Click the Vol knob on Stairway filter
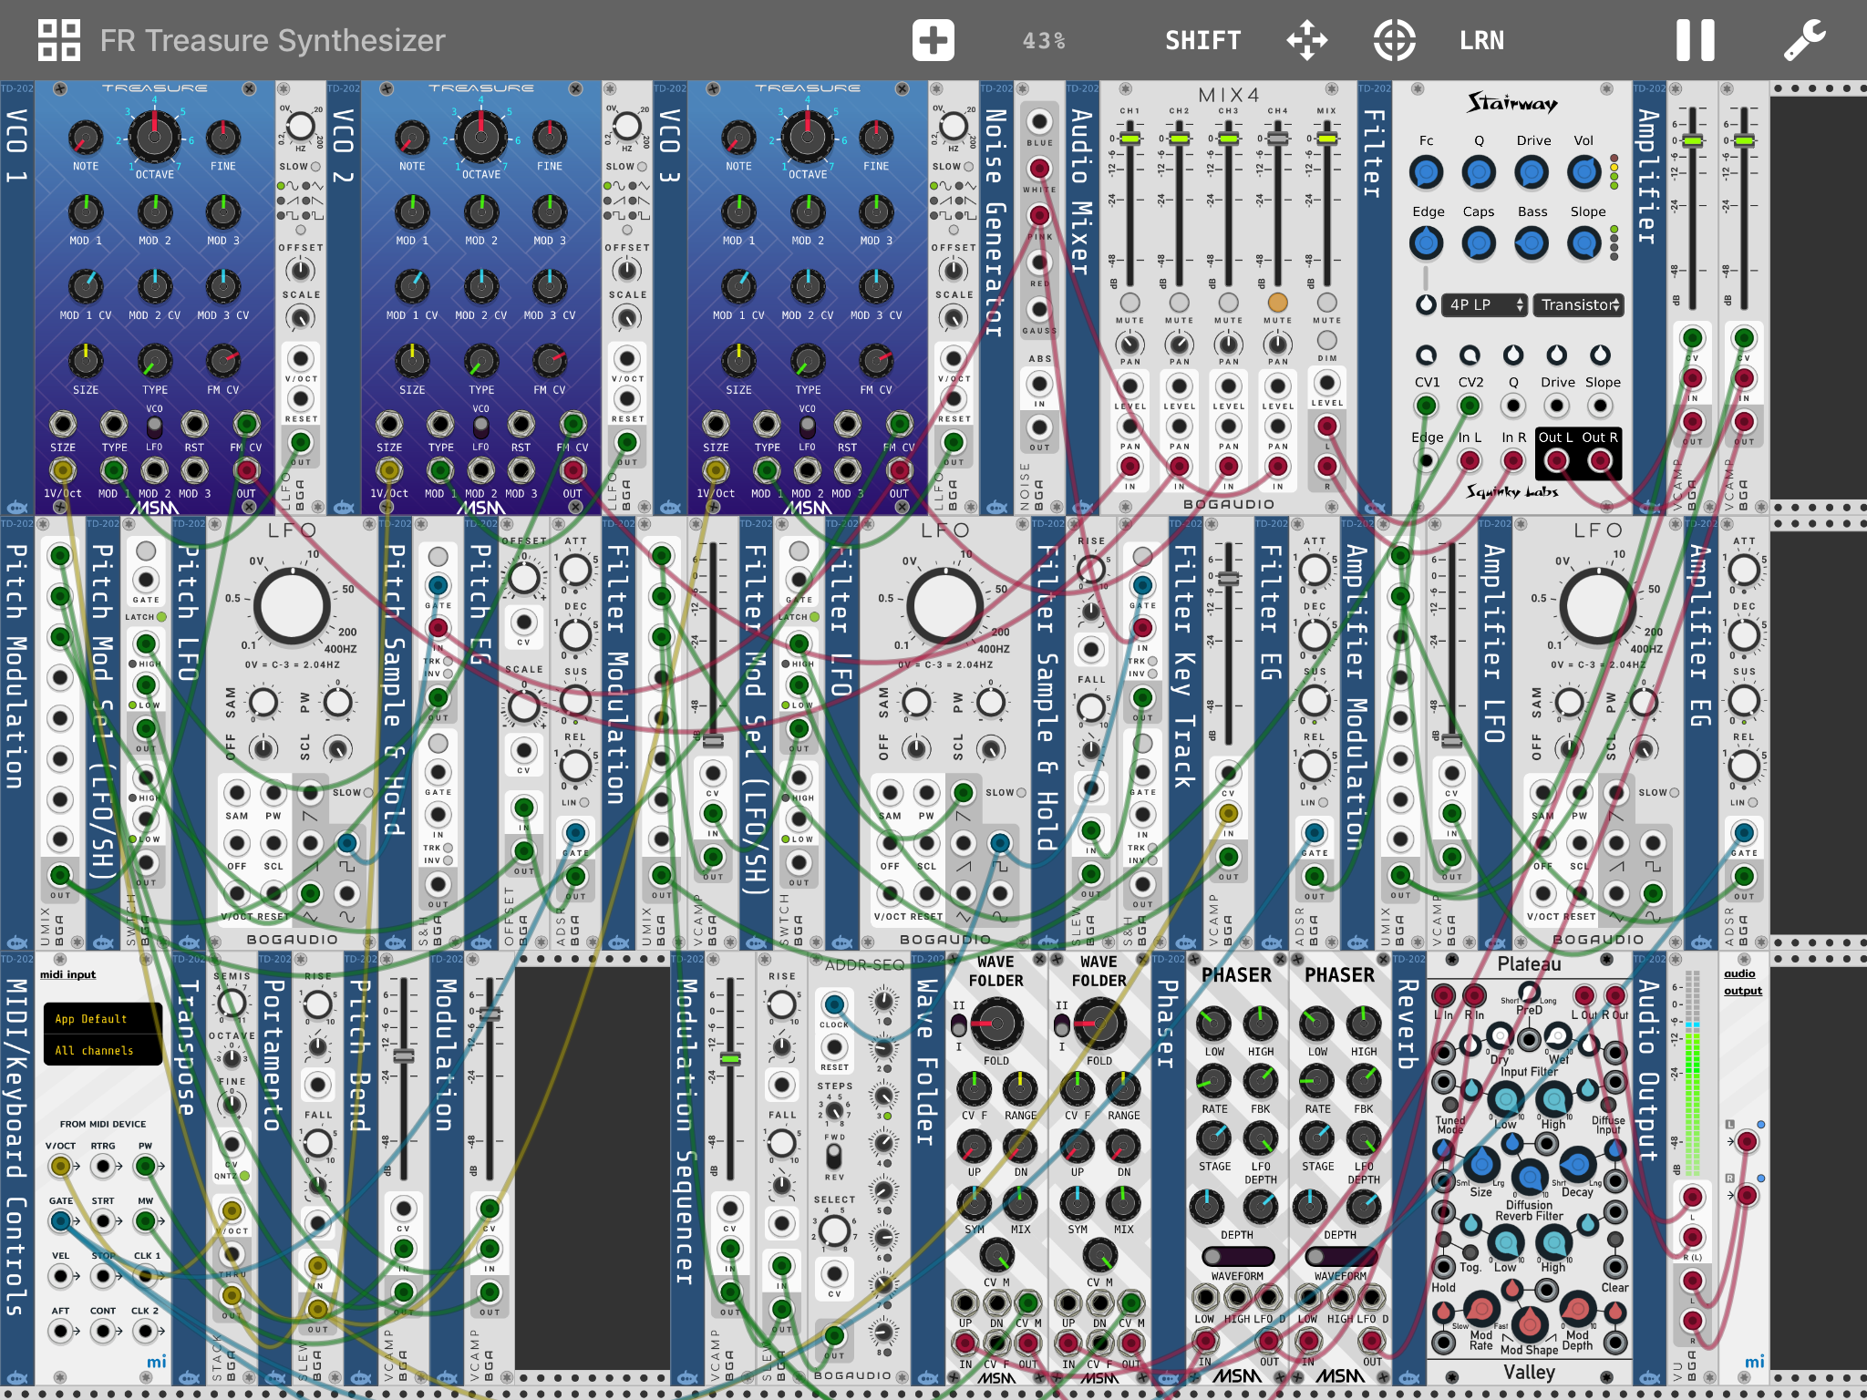 [1584, 171]
